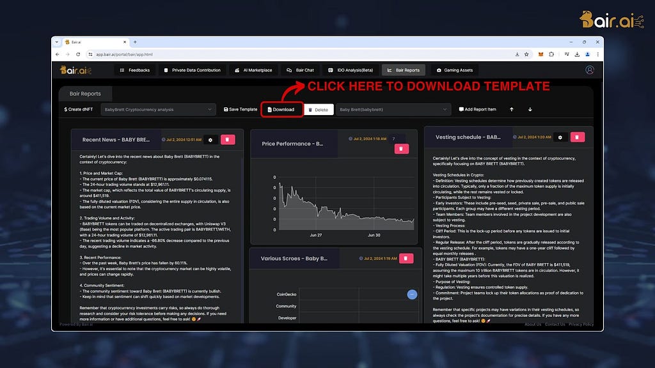
Task: Open media control icon in browser toolbar
Action: [x=567, y=54]
